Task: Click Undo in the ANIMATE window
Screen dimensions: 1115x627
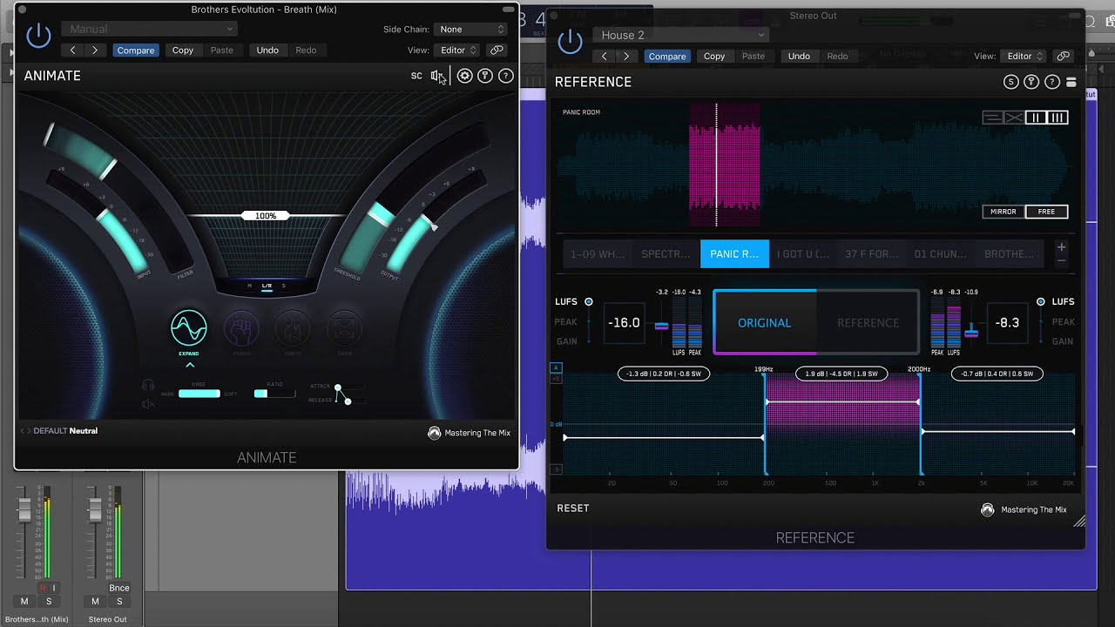Action: (267, 51)
